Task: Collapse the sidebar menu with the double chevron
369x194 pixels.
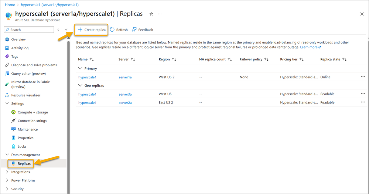Action: pos(66,30)
